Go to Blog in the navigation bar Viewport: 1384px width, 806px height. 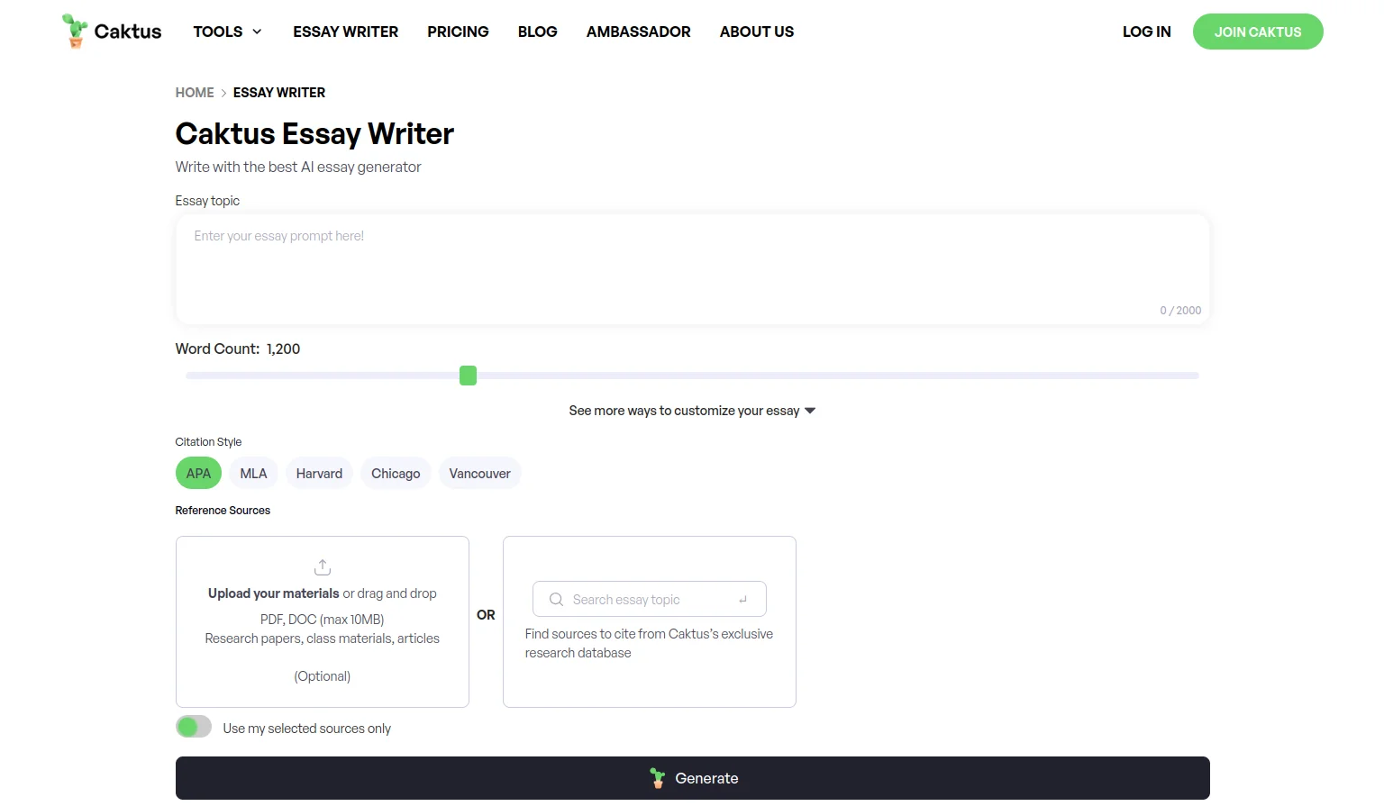(x=537, y=32)
